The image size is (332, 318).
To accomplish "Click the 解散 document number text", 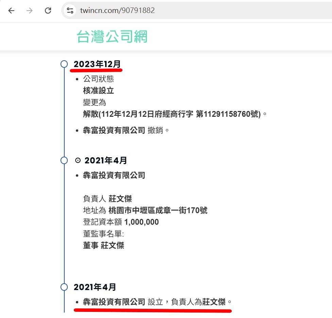I will (172, 114).
